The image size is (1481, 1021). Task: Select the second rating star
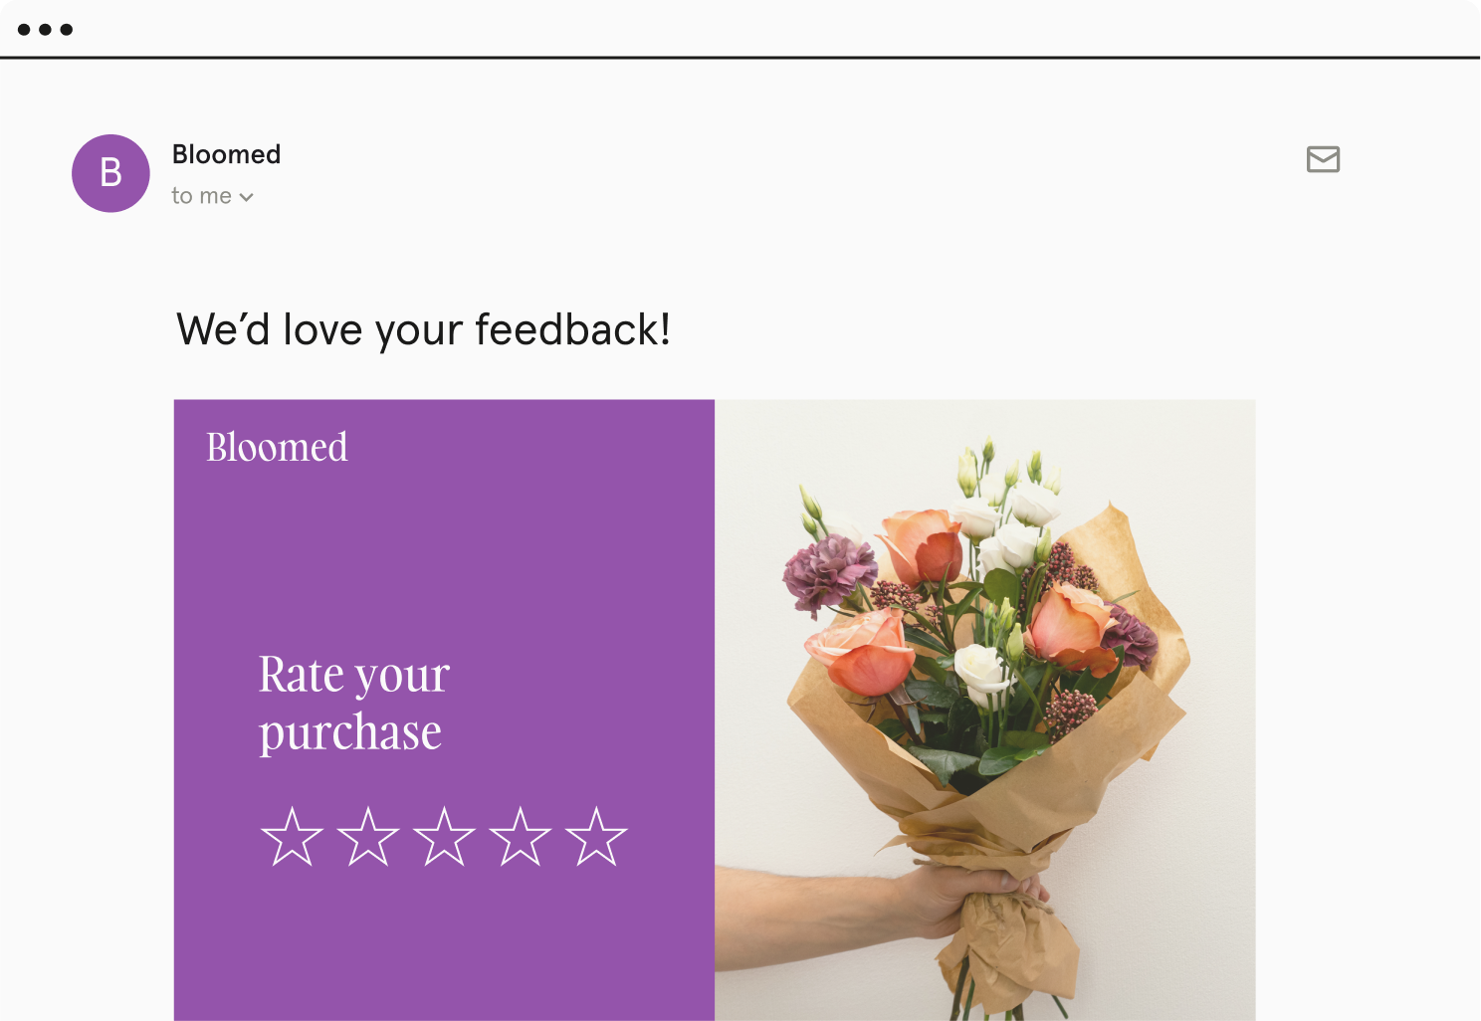click(367, 837)
